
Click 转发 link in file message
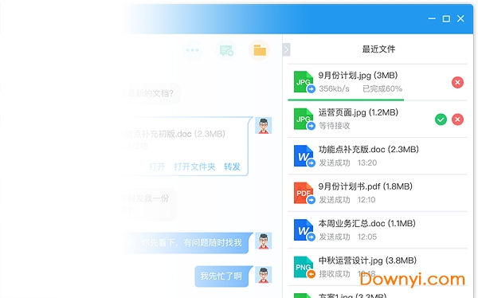(232, 167)
